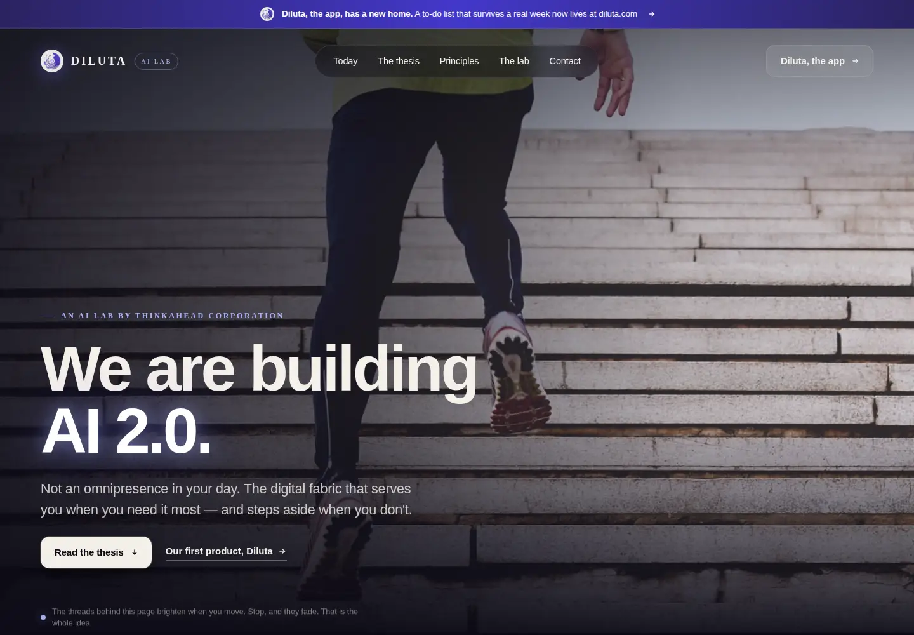Open the Principles nav item
Image resolution: width=914 pixels, height=635 pixels.
pyautogui.click(x=459, y=61)
